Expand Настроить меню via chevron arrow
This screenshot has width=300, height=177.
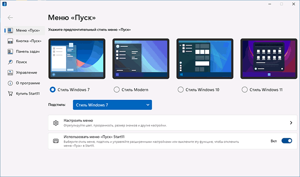coord(291,123)
